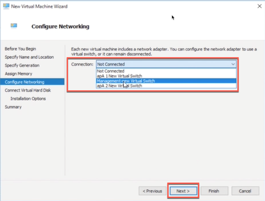Jump to the 'Summary' step
The image size is (265, 201).
click(x=13, y=107)
